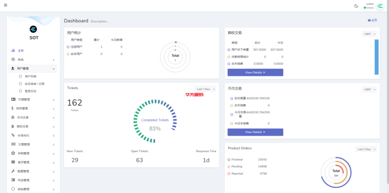Open 用户列表 submenu link
Viewport: 389px width, 193px height.
pyautogui.click(x=31, y=77)
